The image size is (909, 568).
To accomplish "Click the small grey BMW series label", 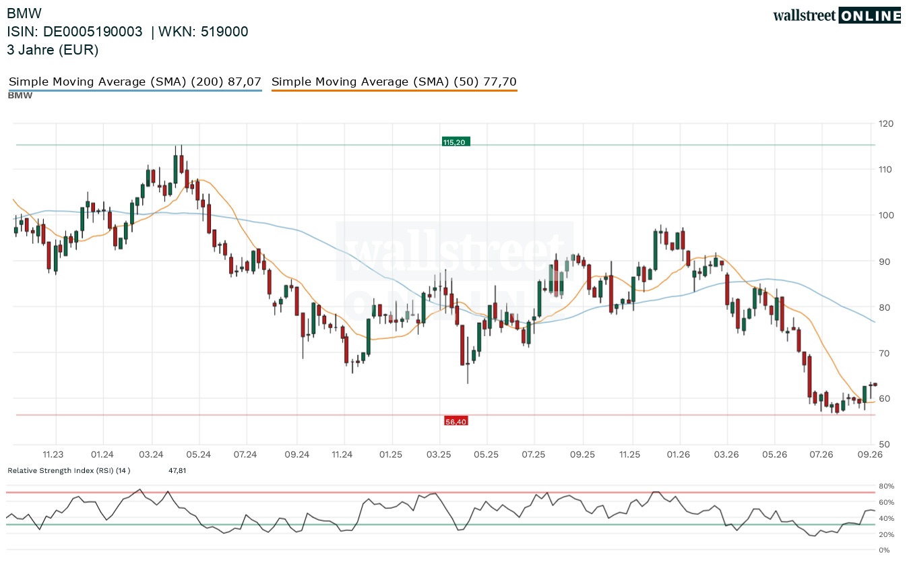I will [x=20, y=96].
